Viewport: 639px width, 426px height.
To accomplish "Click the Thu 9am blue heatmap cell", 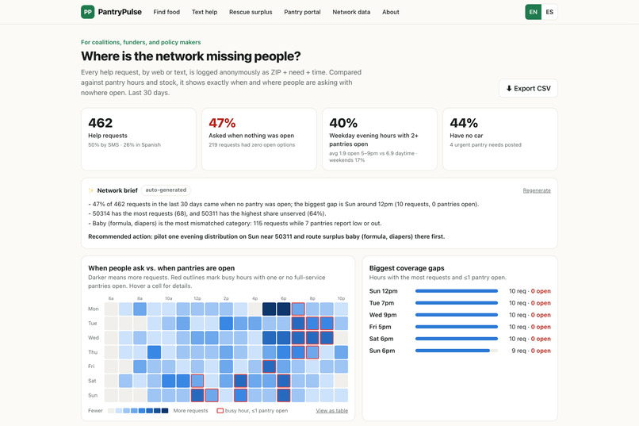I will (154, 352).
